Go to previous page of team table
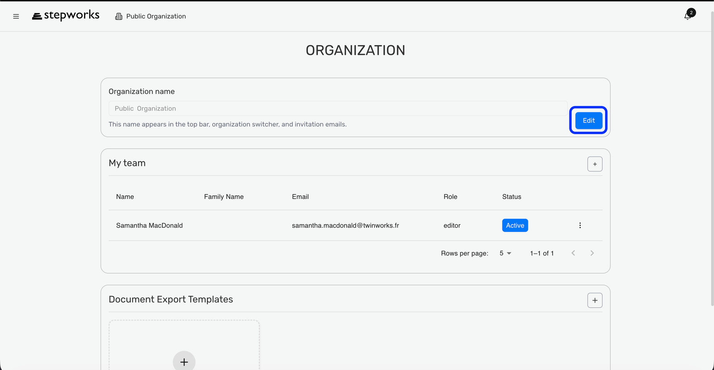 coord(573,253)
